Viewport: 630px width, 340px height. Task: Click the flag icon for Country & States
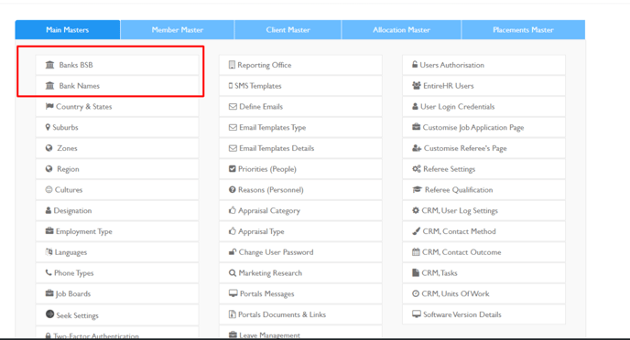pos(49,106)
